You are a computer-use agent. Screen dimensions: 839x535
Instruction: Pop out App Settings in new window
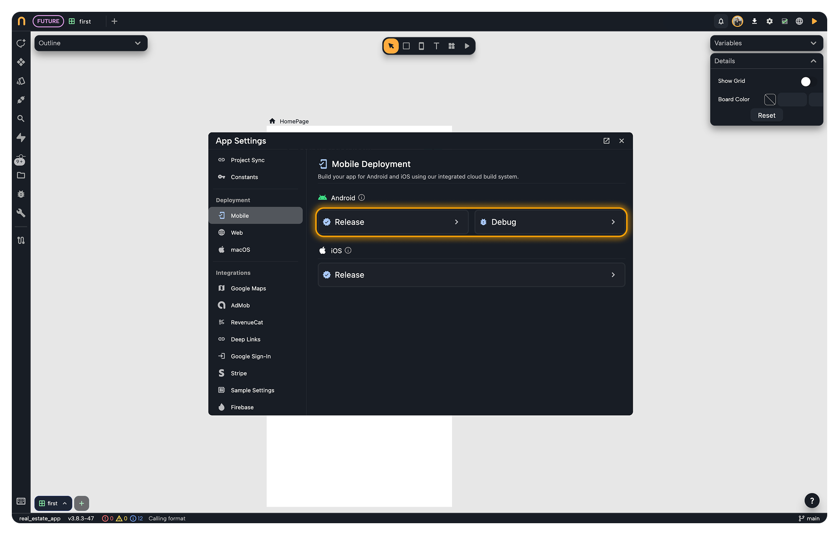coord(606,141)
